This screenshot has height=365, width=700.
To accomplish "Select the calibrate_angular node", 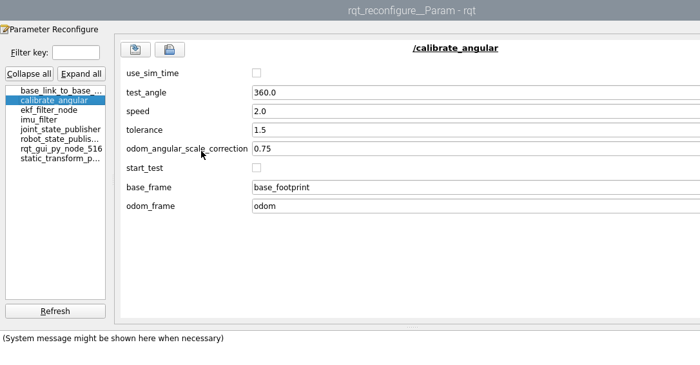I will point(55,100).
